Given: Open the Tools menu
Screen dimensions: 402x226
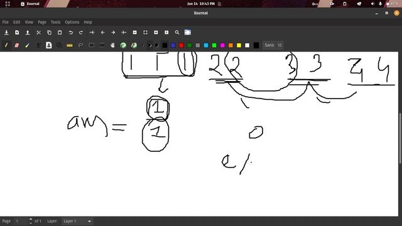Looking at the screenshot, I should 55,23.
